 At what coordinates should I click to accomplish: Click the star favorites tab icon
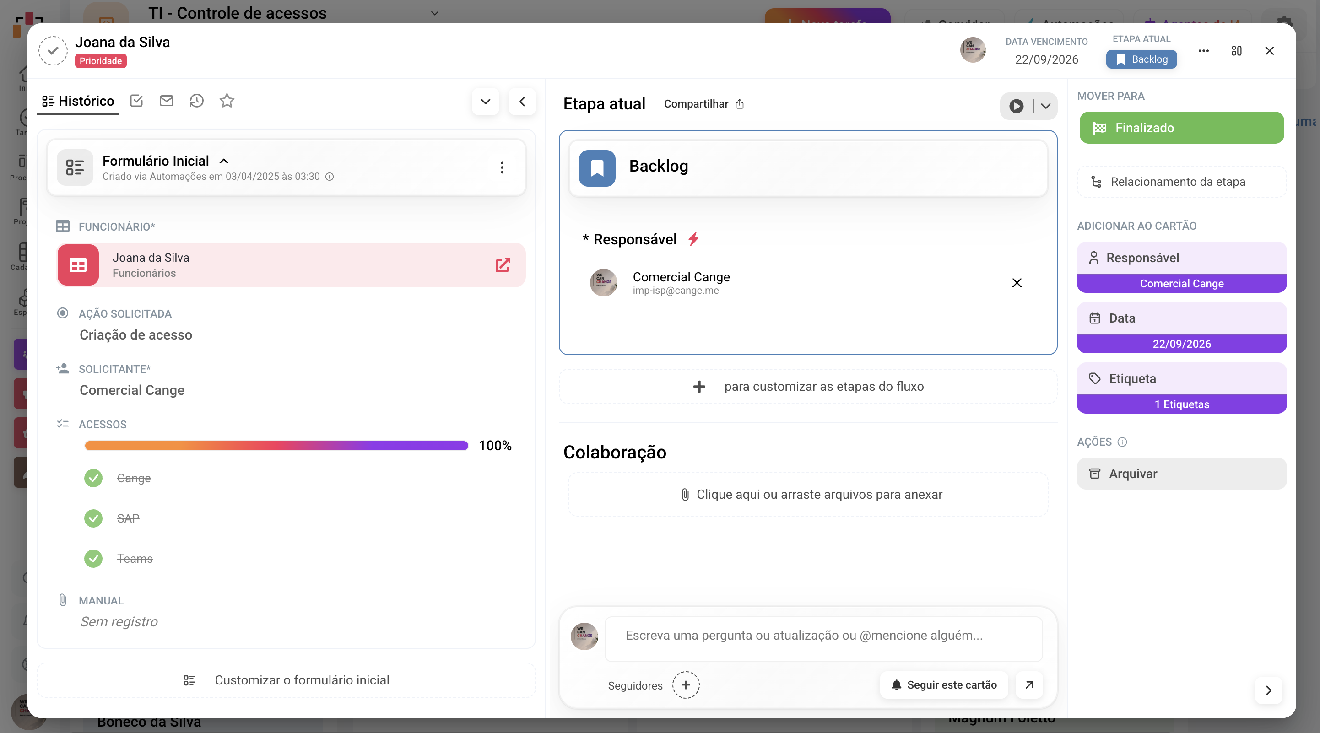tap(227, 100)
